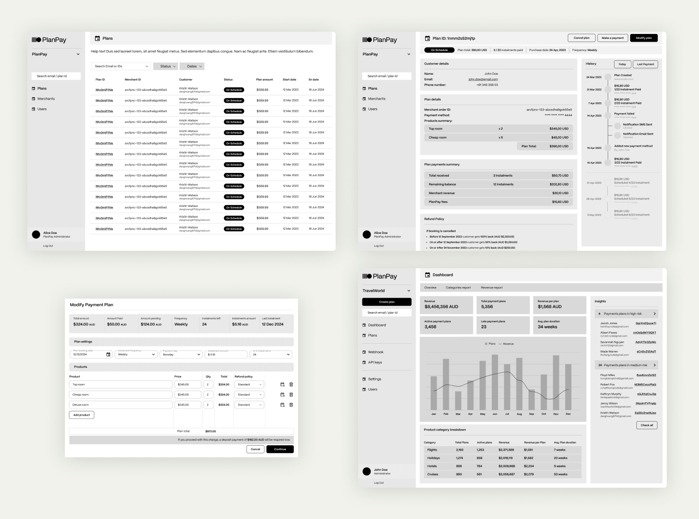The image size is (699, 519).
Task: Click PlanPay logo in Dashboard screen
Action: pos(379,276)
